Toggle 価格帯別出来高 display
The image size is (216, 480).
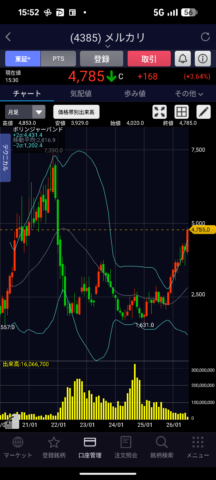pyautogui.click(x=76, y=112)
